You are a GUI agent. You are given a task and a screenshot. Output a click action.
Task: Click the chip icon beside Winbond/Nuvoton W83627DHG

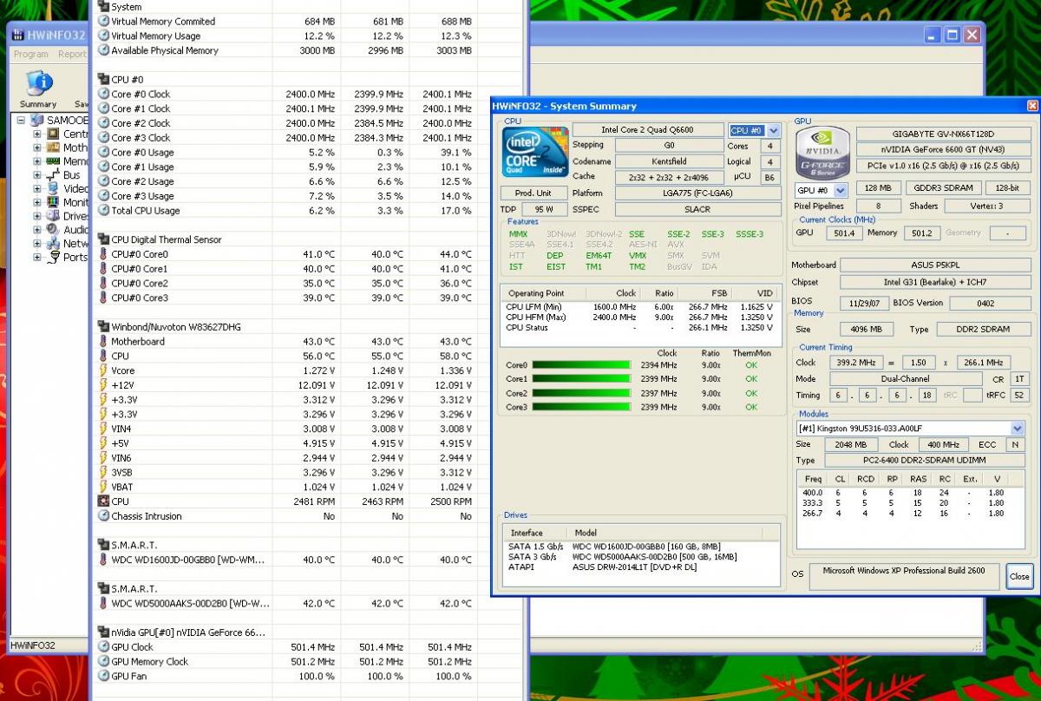tap(103, 327)
